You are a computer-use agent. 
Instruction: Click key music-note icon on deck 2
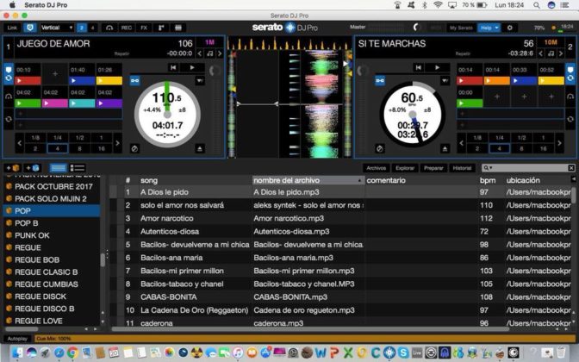click(x=551, y=53)
